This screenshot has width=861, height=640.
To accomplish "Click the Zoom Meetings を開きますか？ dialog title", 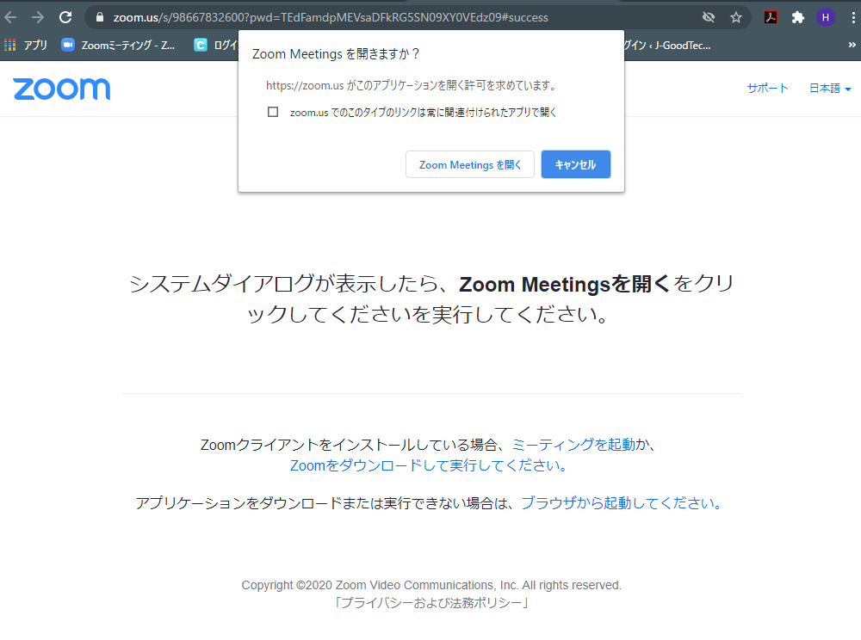I will coord(336,53).
